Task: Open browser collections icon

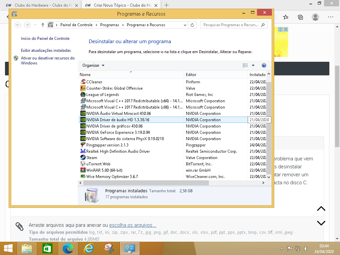Action: click(x=300, y=17)
